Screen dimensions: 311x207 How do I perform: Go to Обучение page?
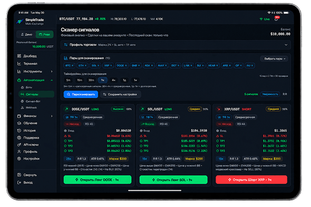point(30,123)
